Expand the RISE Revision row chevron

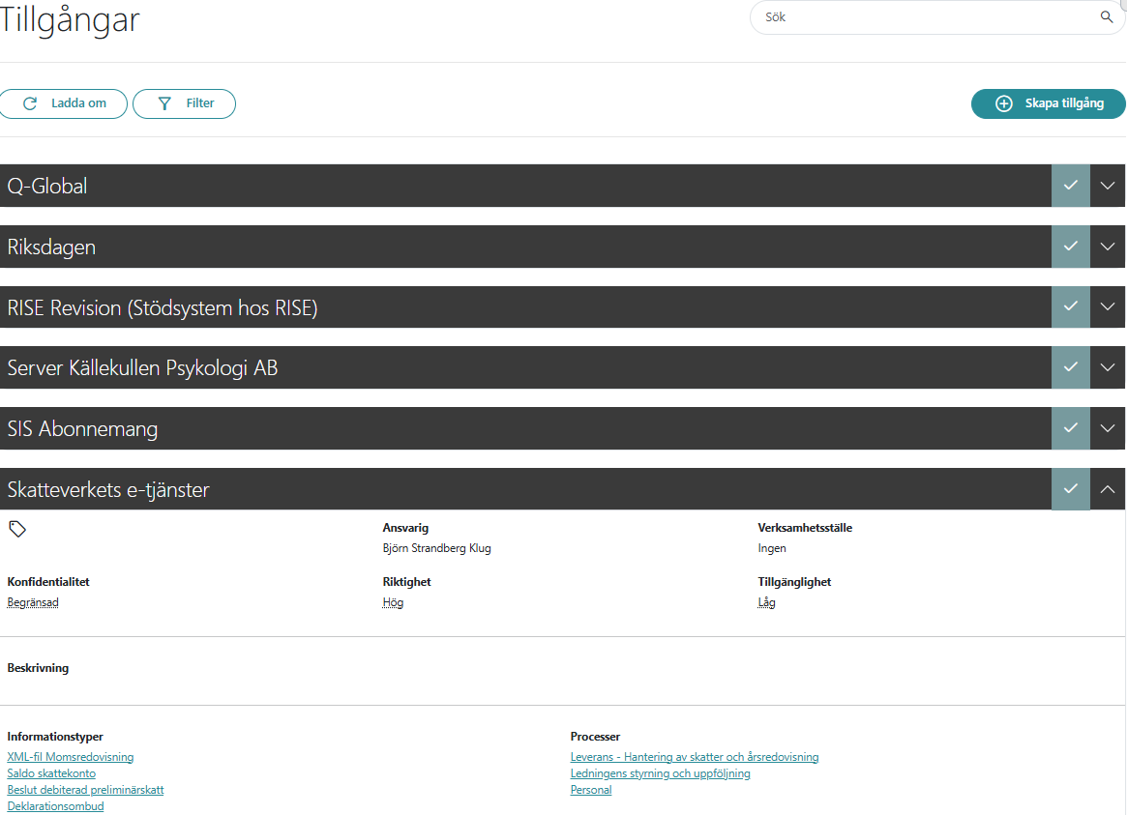pyautogui.click(x=1108, y=306)
